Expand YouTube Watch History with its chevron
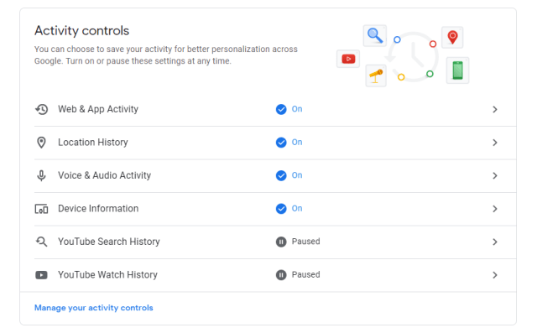 point(495,275)
